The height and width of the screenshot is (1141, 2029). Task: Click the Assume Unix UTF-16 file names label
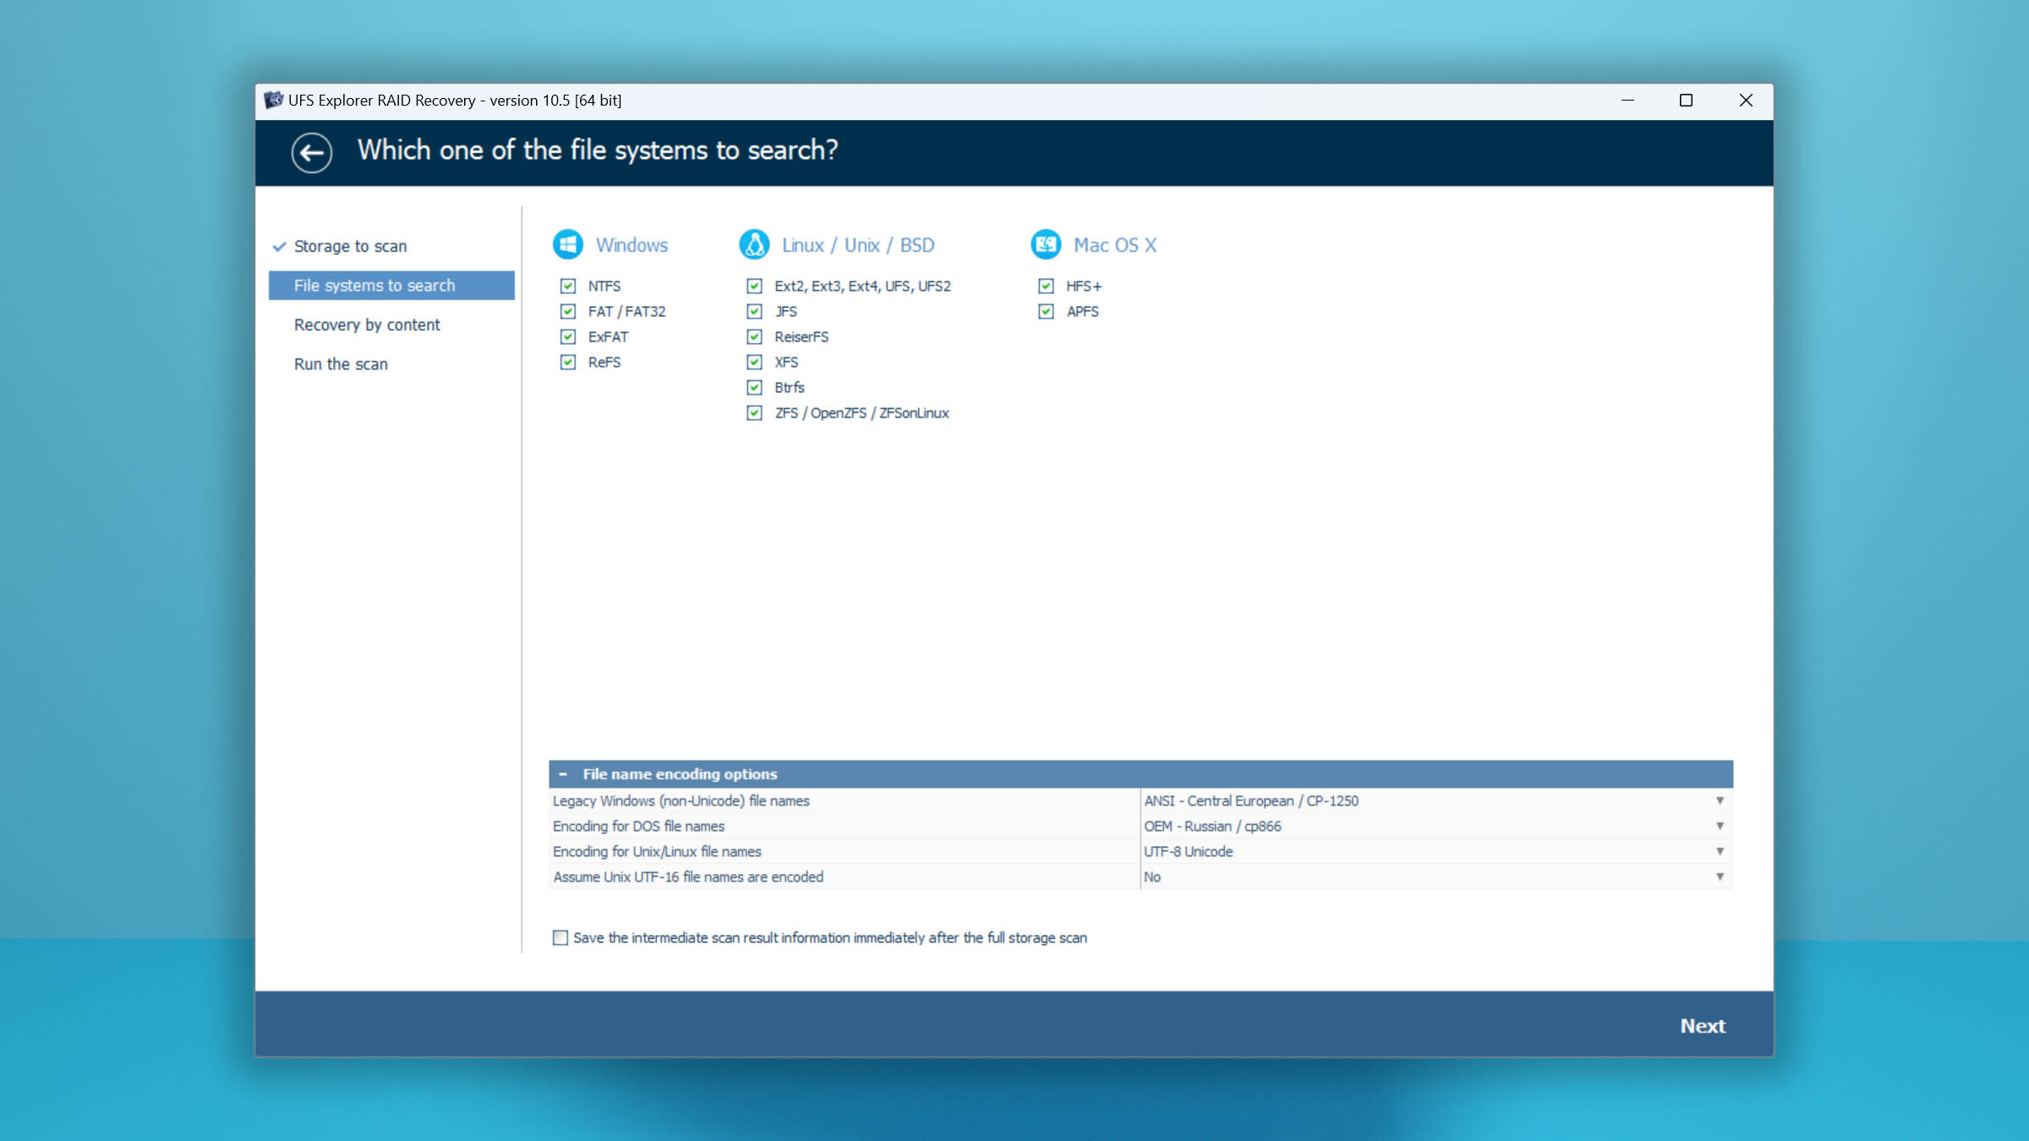pyautogui.click(x=687, y=876)
